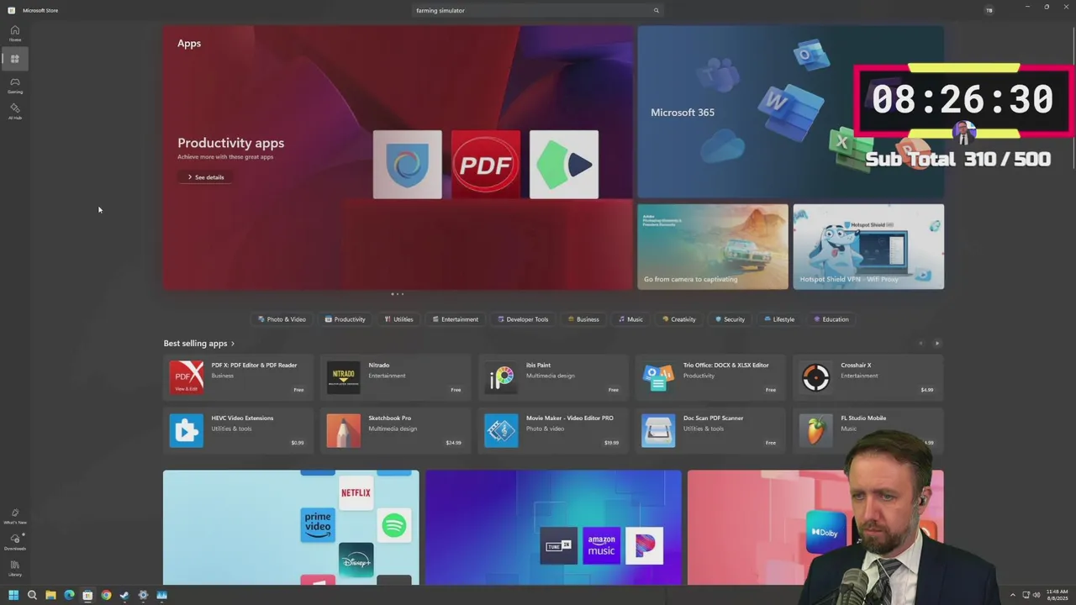Filter by Security category
The height and width of the screenshot is (605, 1076).
(731, 319)
